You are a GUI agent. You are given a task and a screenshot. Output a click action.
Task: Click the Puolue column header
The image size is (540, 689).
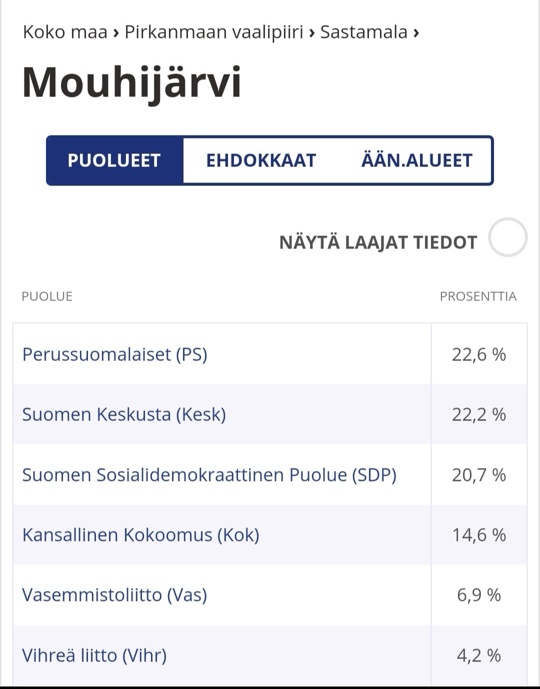click(x=47, y=296)
